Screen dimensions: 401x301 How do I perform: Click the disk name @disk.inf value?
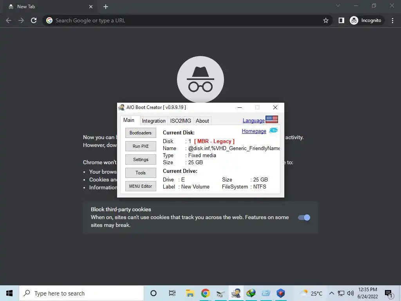[234, 149]
